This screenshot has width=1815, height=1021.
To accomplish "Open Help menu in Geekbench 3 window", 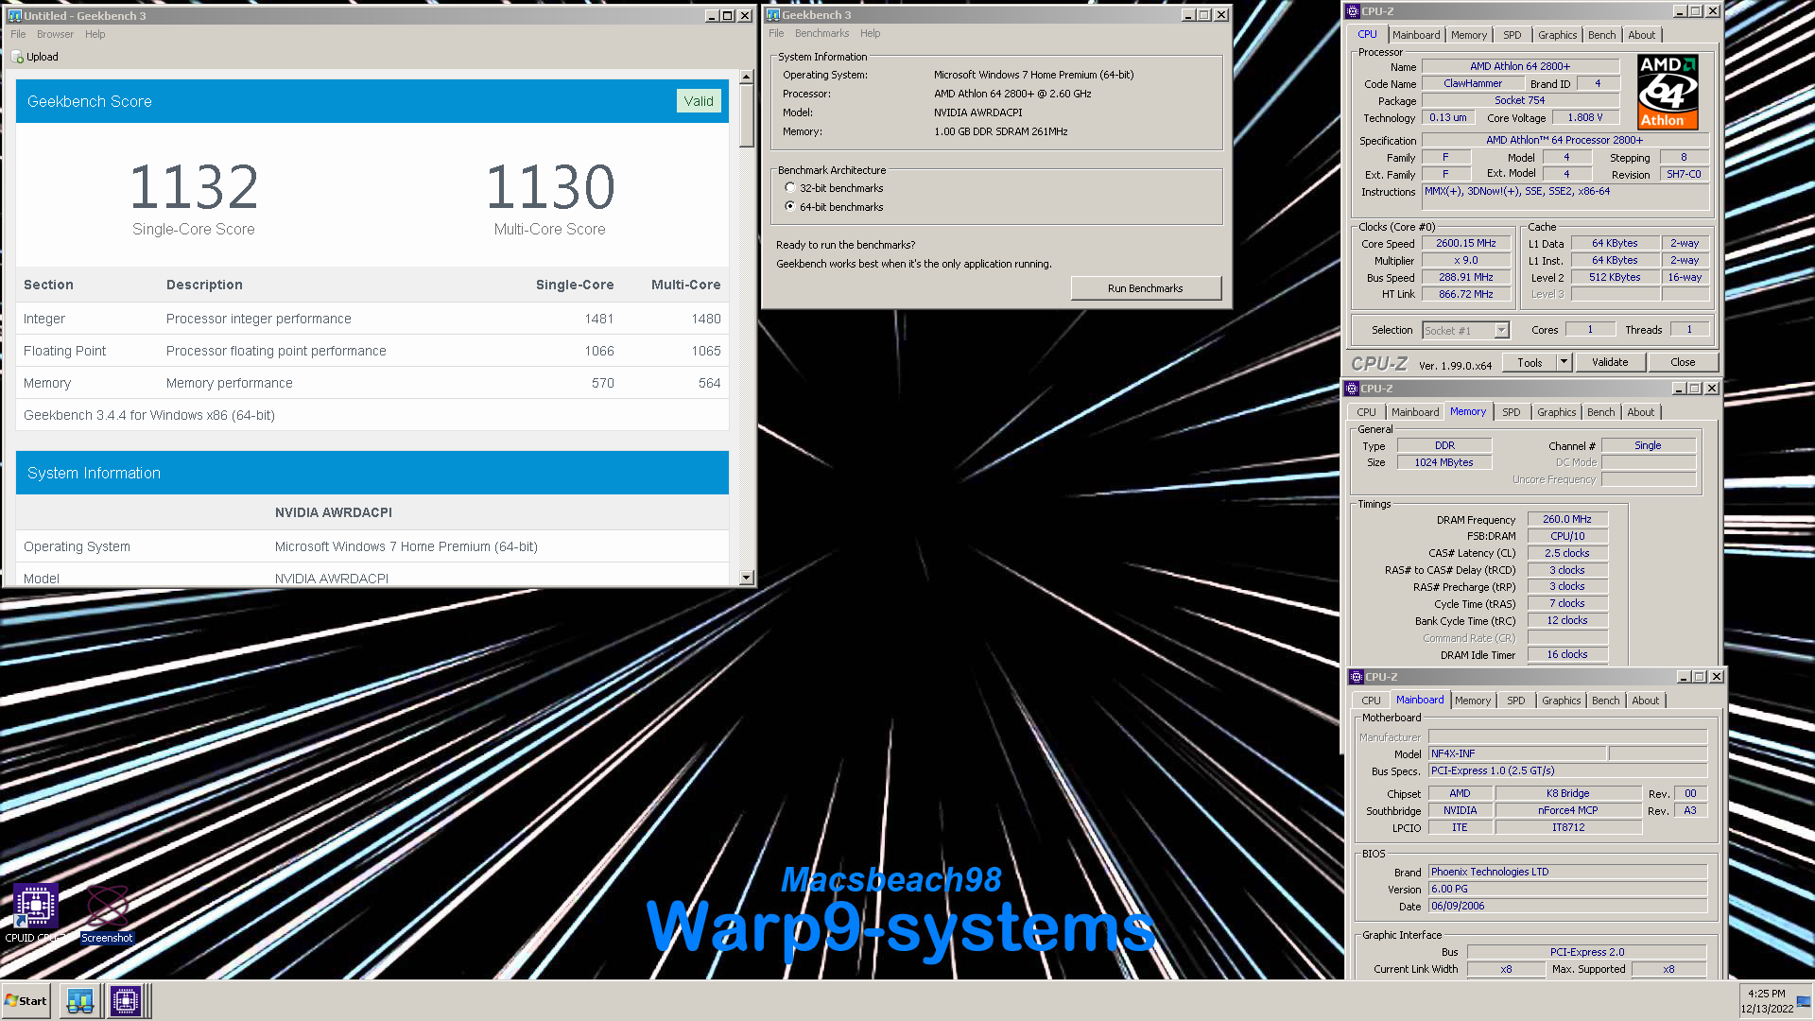I will click(x=870, y=33).
